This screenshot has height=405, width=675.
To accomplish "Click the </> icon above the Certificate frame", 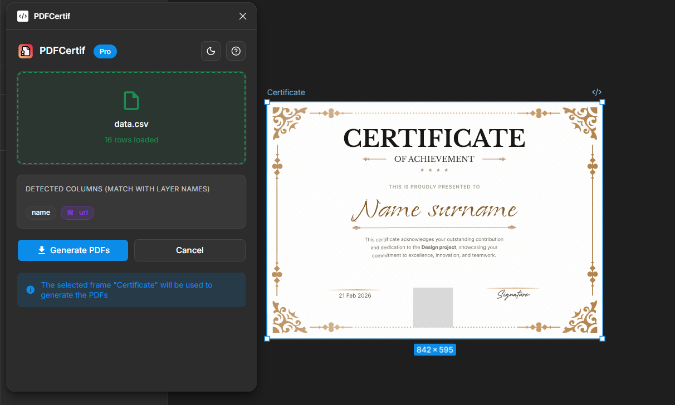I will (x=596, y=92).
